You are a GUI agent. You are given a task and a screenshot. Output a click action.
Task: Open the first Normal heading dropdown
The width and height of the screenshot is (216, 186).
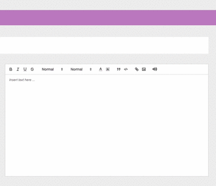pos(52,69)
